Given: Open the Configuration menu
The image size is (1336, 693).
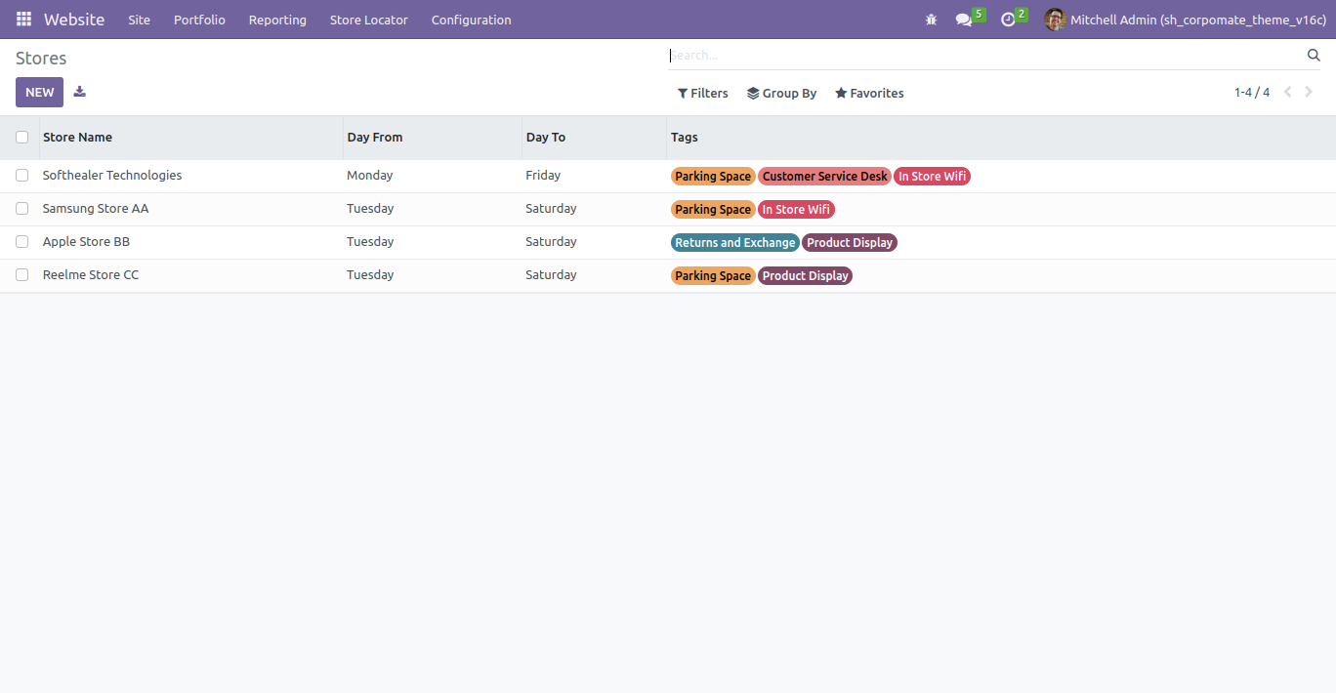Looking at the screenshot, I should coord(472,20).
